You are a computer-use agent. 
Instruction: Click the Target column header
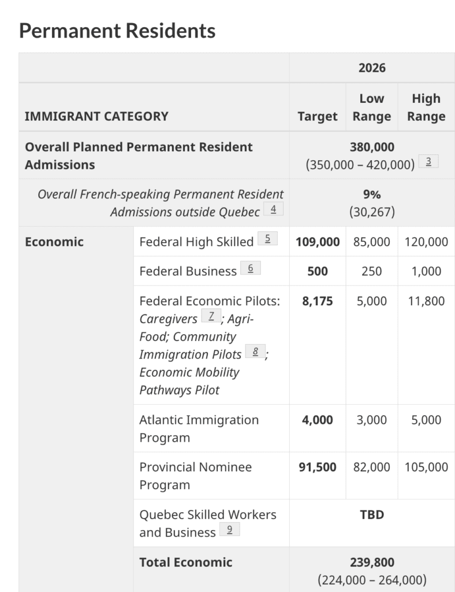[x=318, y=116]
